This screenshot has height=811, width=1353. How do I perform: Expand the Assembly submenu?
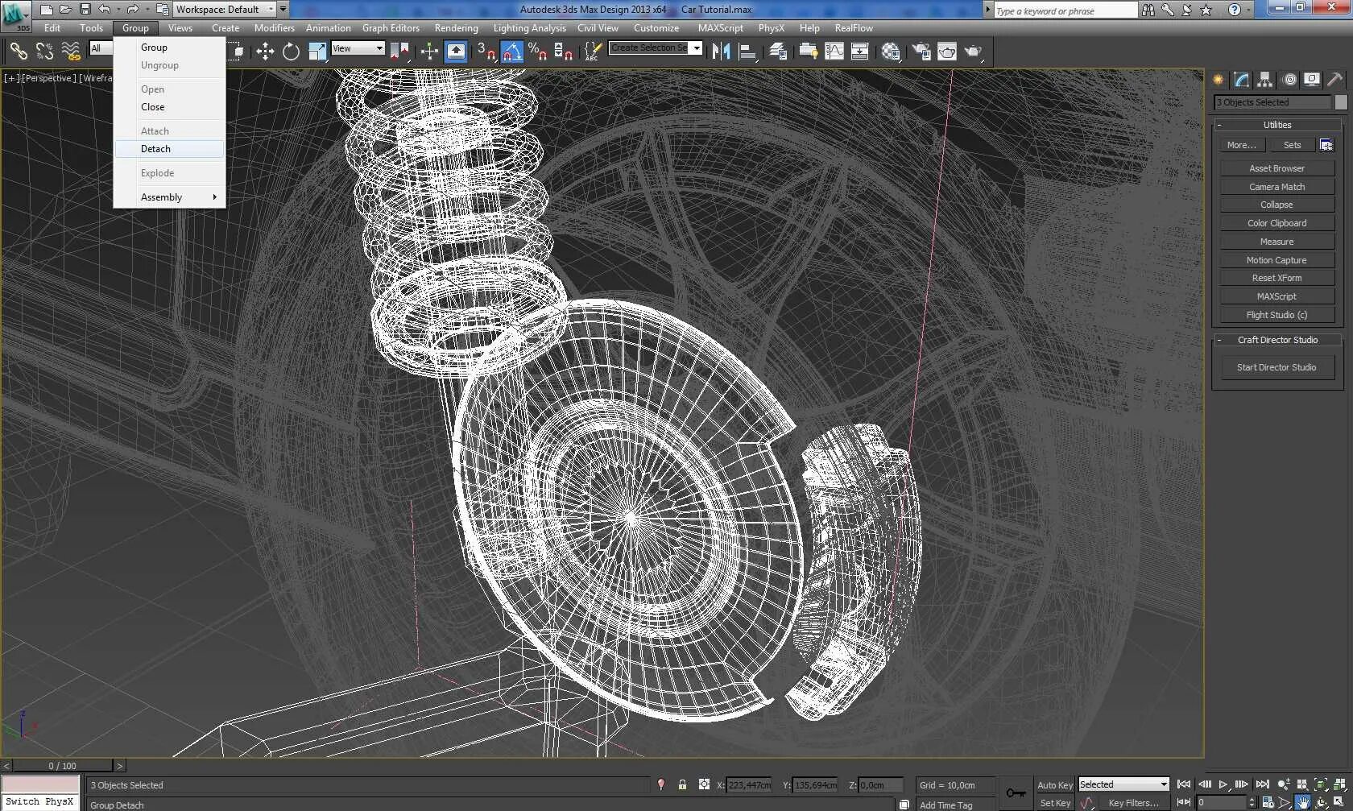pyautogui.click(x=169, y=197)
